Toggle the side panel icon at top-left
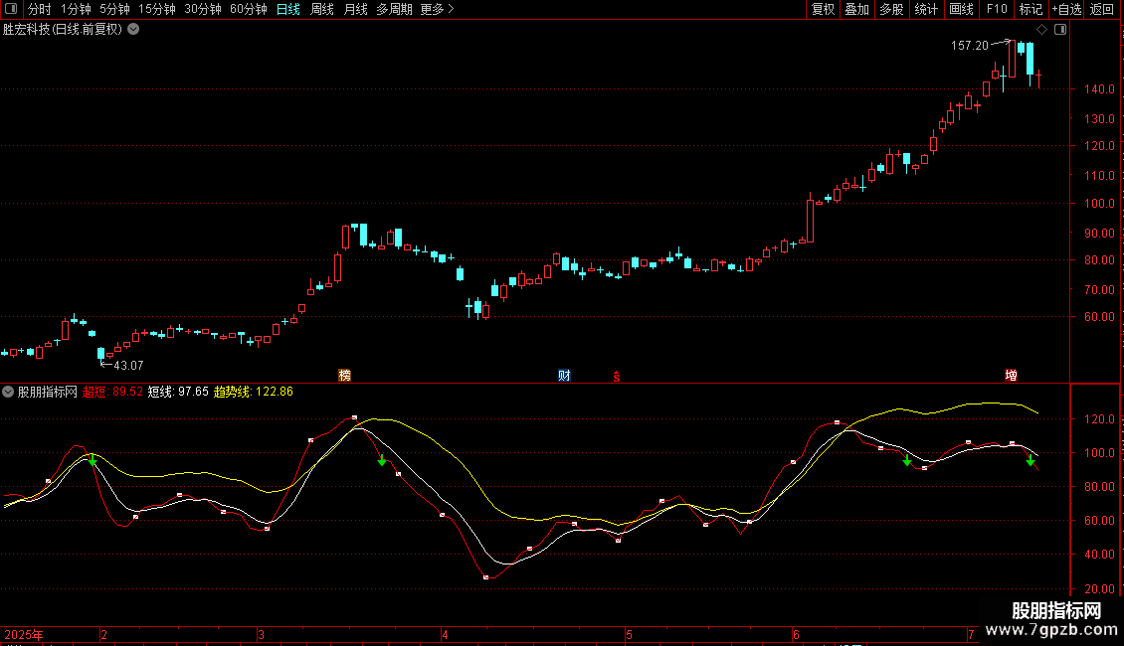 coord(11,9)
